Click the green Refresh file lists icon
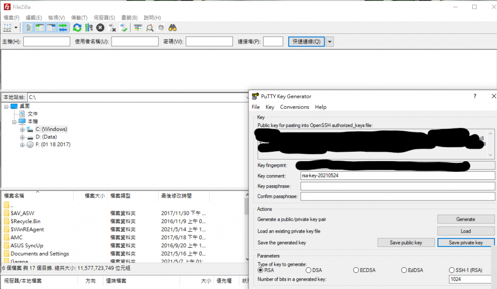This screenshot has width=497, height=289. 77,28
